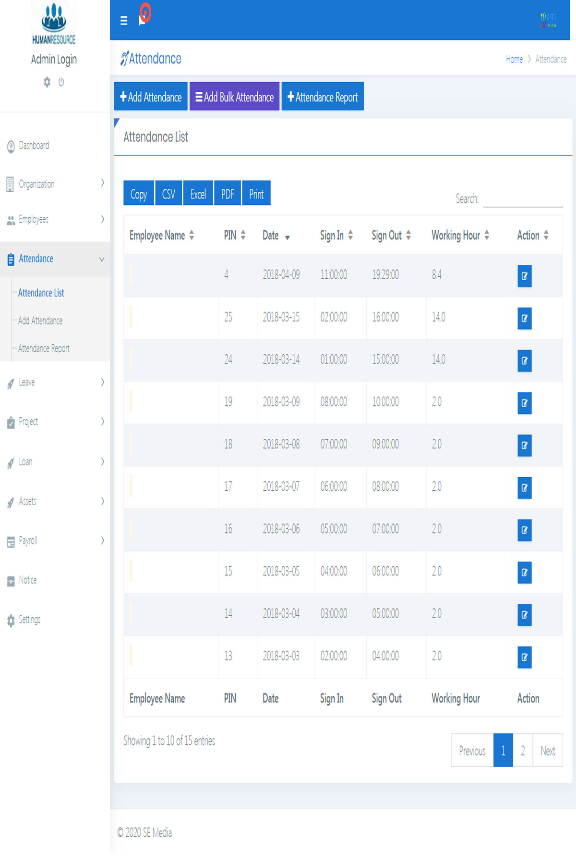
Task: Click the power logout icon
Action: tap(61, 82)
